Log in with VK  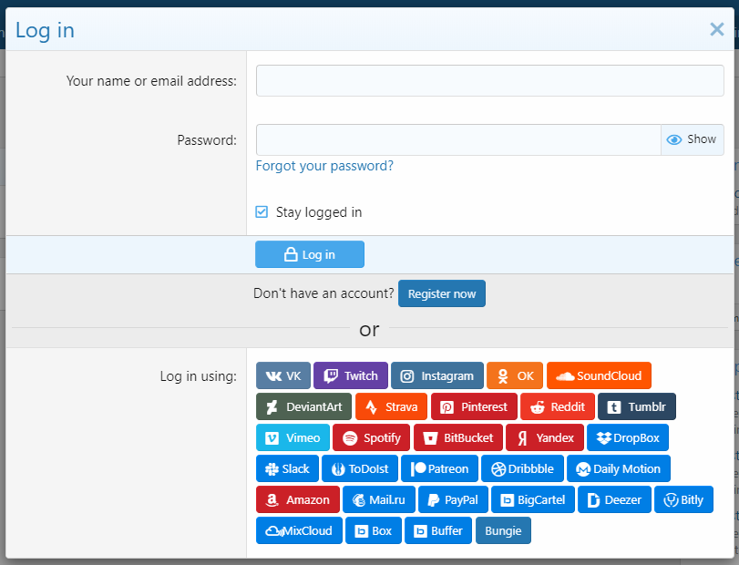(283, 375)
